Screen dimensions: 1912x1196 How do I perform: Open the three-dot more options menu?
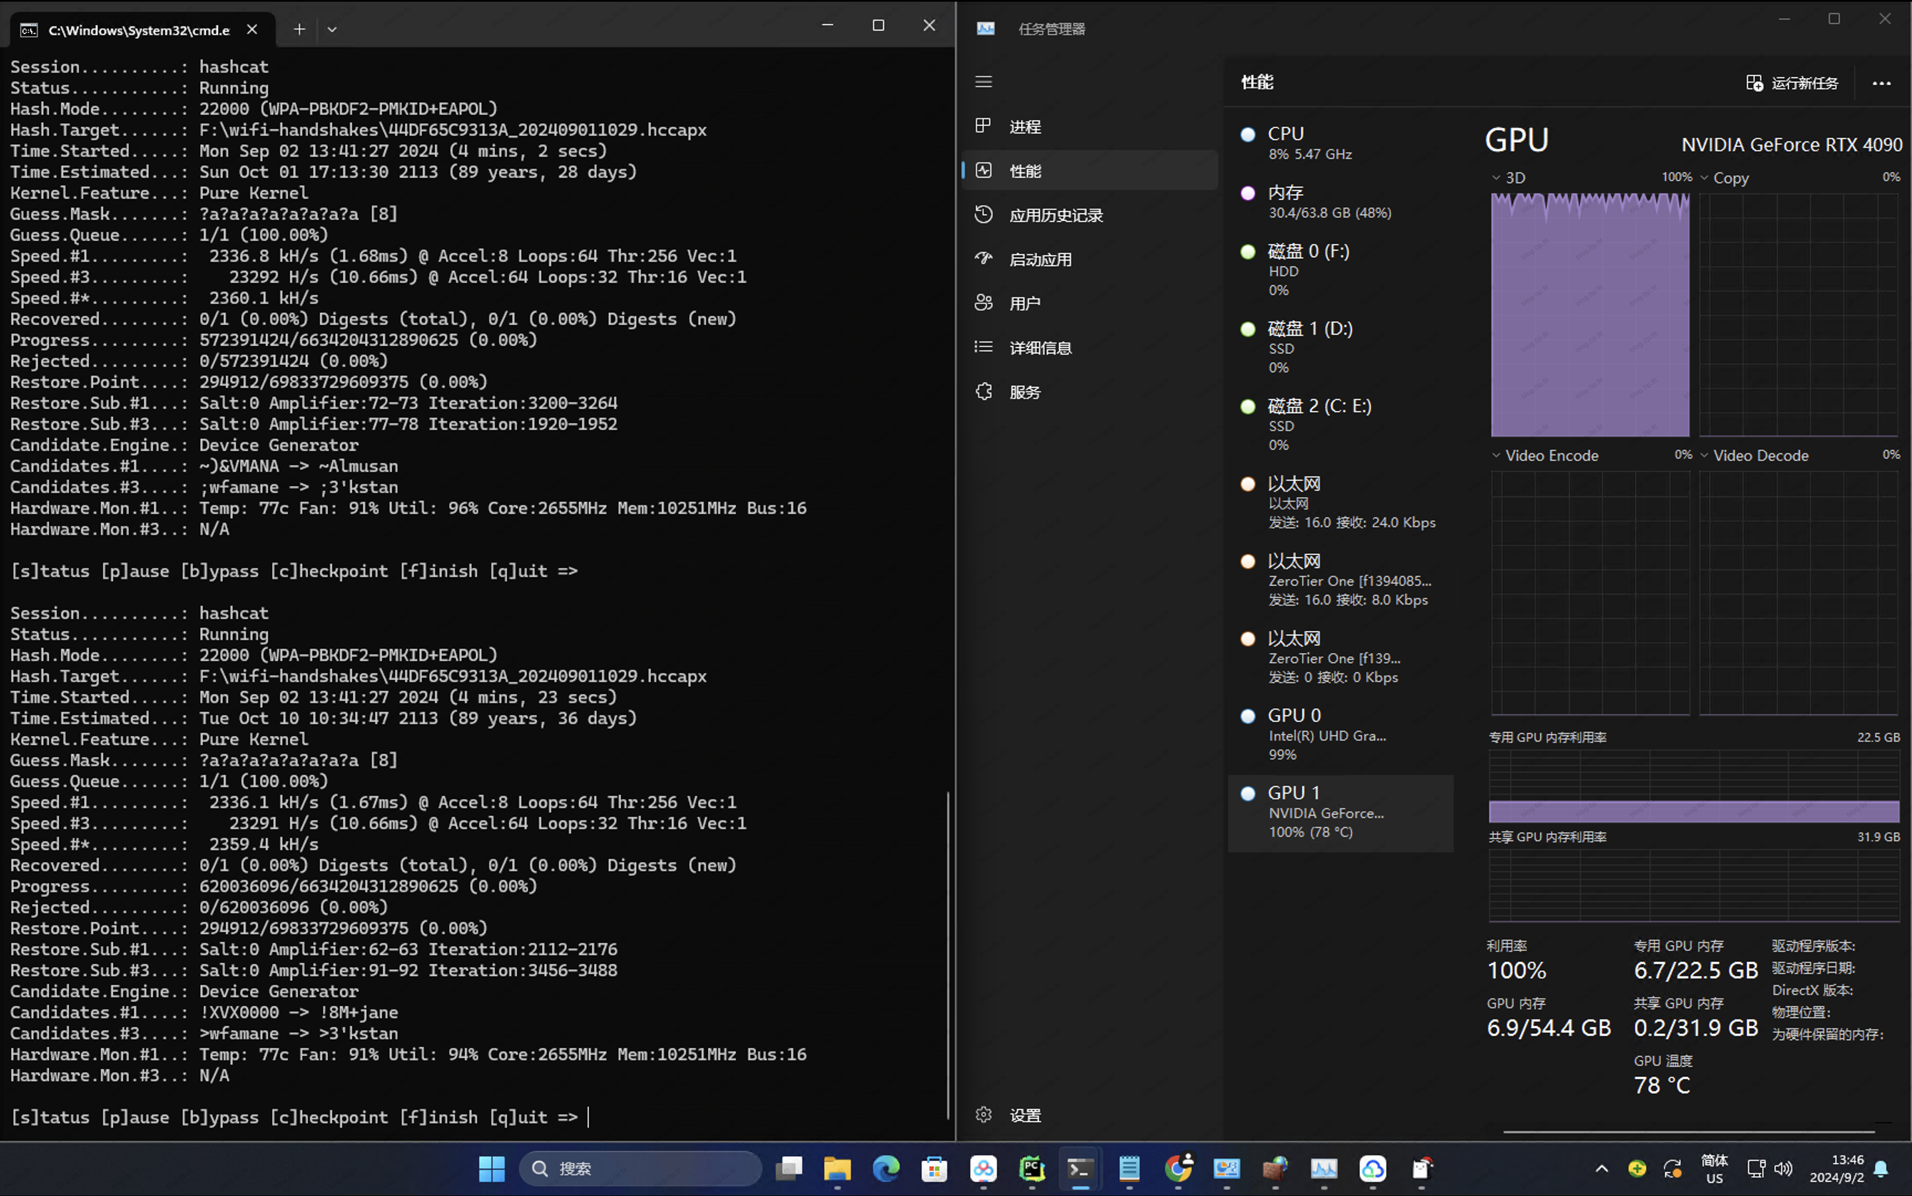point(1881,83)
